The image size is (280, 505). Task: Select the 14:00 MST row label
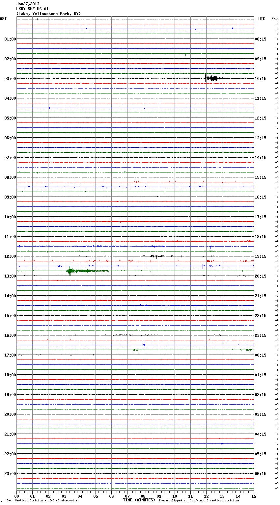point(10,296)
